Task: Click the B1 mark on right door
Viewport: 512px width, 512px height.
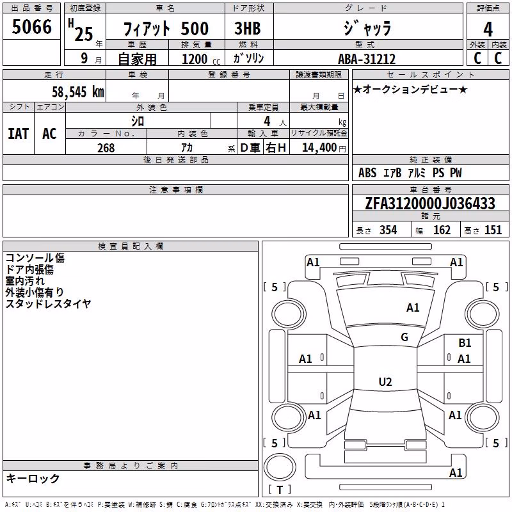Action: point(465,343)
